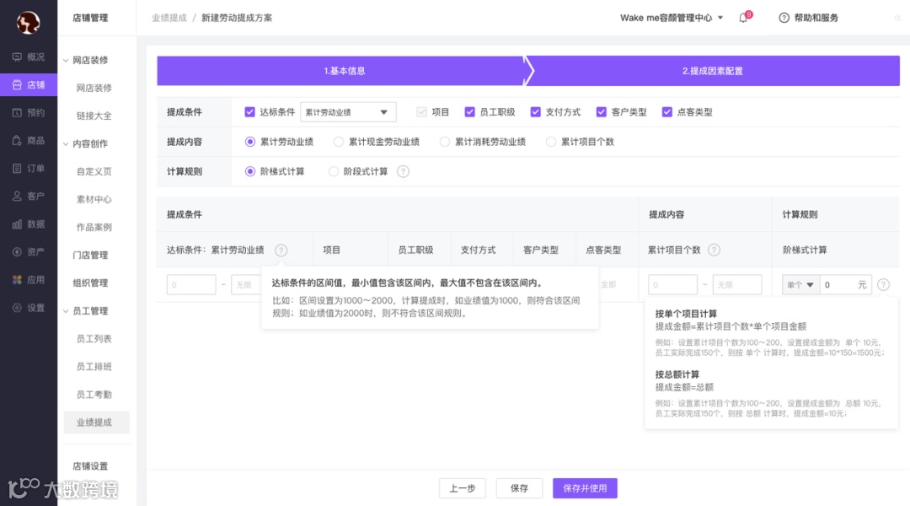Open the 资产 assets icon in sidebar

17,252
